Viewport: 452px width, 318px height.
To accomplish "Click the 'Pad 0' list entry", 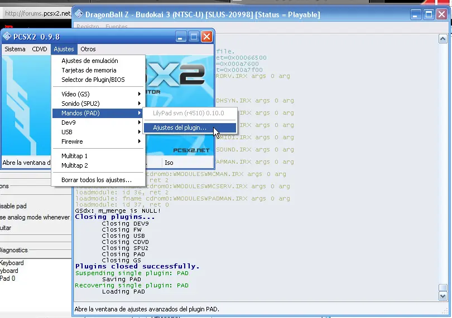I will click(x=7, y=278).
